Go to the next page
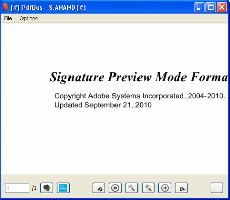 165,188
